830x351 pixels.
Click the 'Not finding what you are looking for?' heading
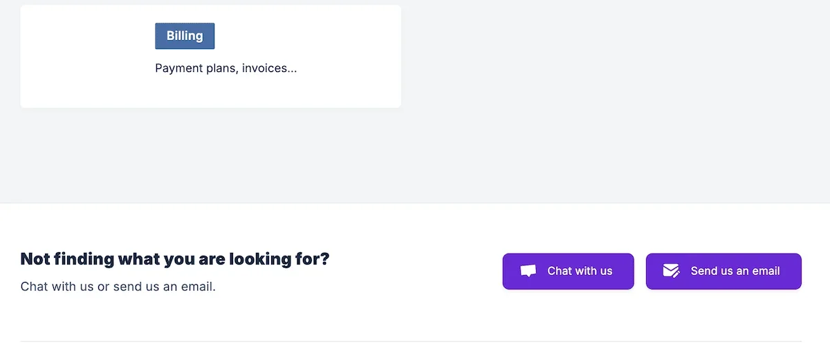point(175,259)
